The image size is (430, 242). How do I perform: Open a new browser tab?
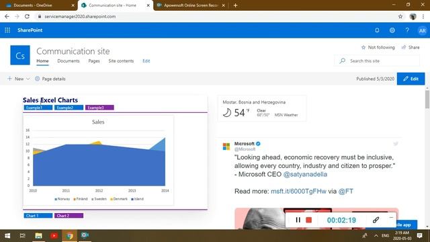pos(235,5)
